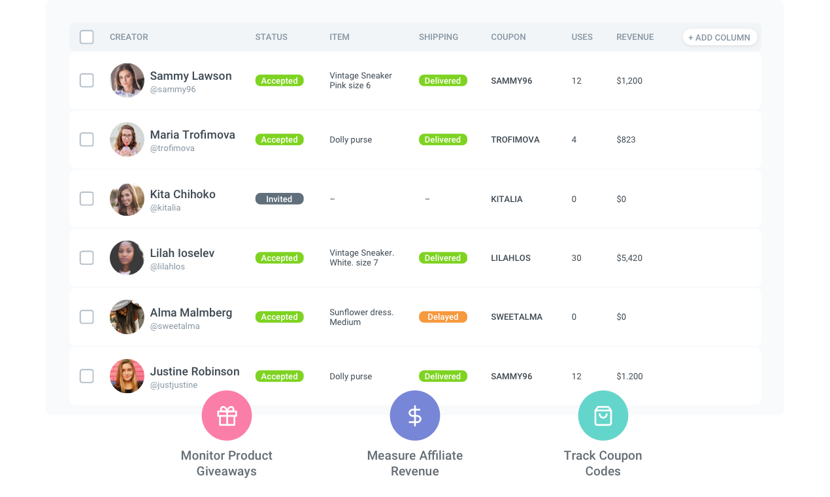Click the grey Invited status badge
830x497 pixels.
pyautogui.click(x=279, y=199)
